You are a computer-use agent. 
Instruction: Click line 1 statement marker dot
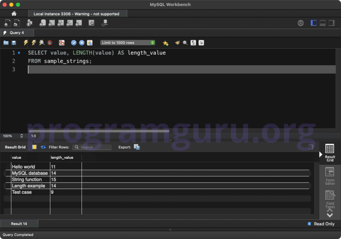click(19, 52)
